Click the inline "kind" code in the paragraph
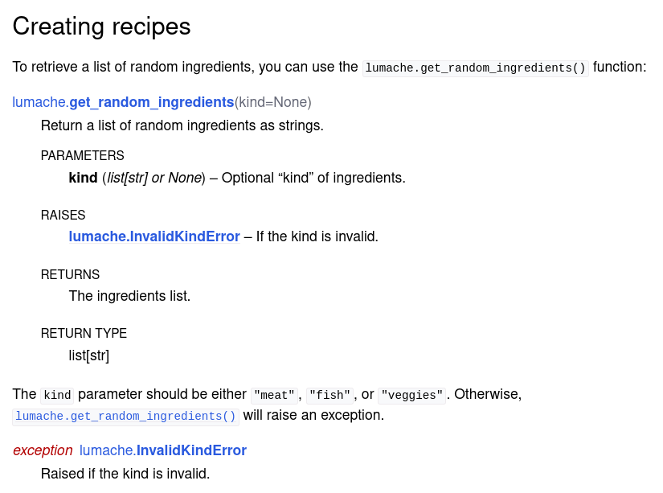This screenshot has width=663, height=493. coord(57,395)
